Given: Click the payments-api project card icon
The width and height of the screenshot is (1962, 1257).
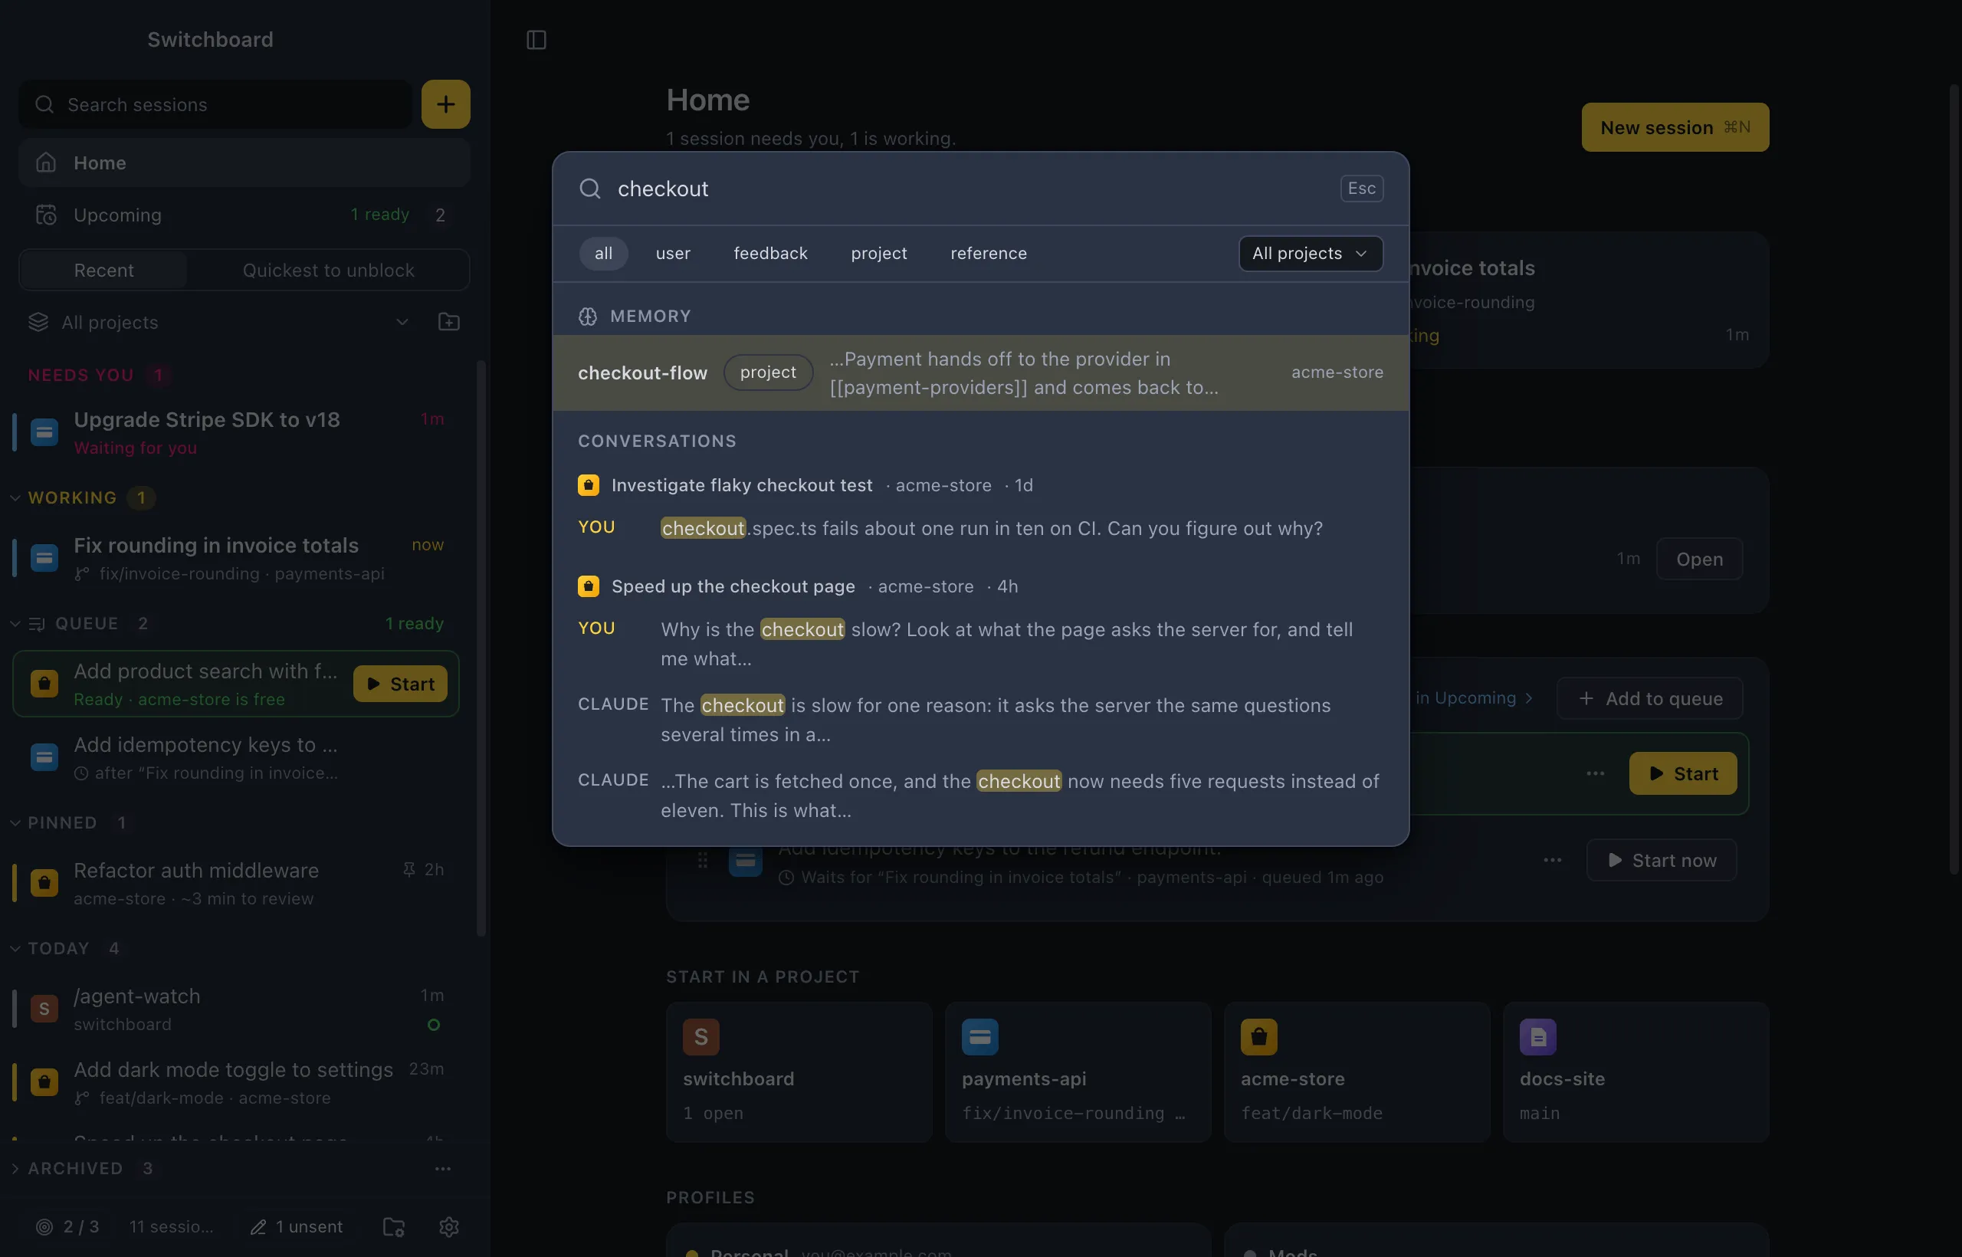Looking at the screenshot, I should point(980,1036).
